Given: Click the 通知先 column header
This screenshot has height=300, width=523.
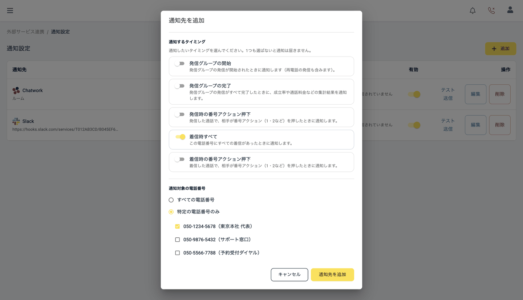Looking at the screenshot, I should (19, 70).
